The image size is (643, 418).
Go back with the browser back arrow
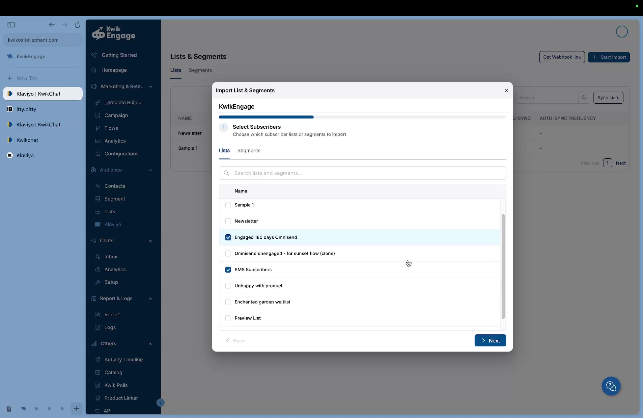point(52,25)
